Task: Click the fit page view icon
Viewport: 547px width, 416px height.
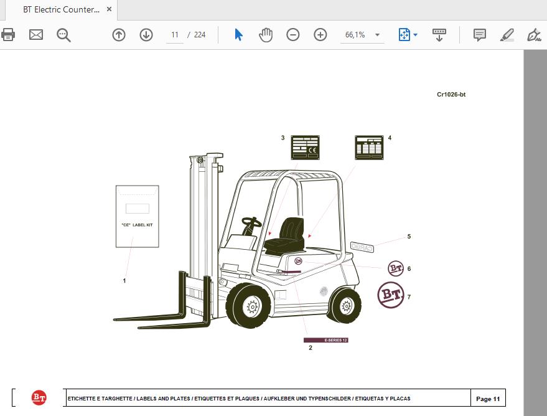Action: [404, 35]
